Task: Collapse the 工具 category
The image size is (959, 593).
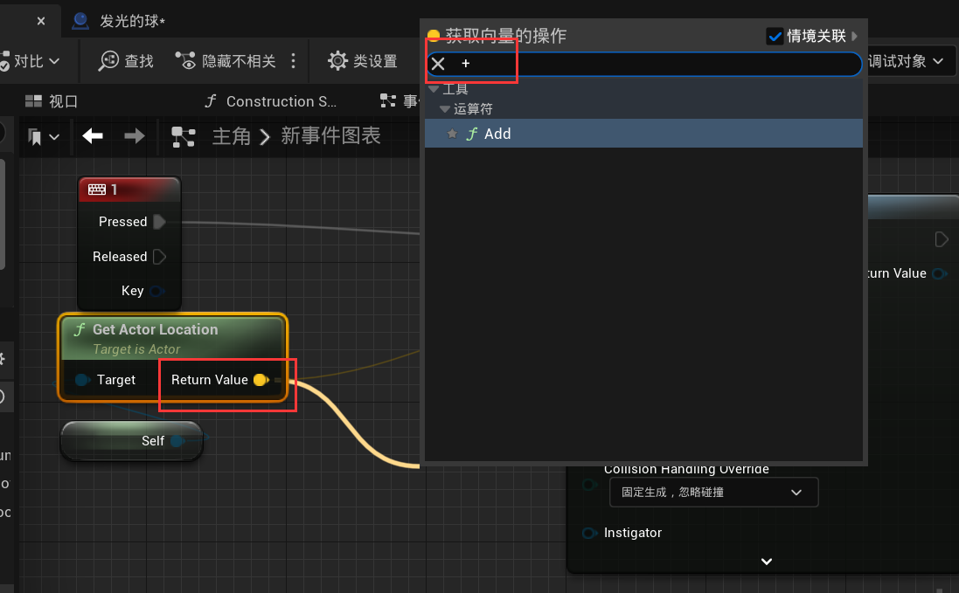Action: point(434,89)
